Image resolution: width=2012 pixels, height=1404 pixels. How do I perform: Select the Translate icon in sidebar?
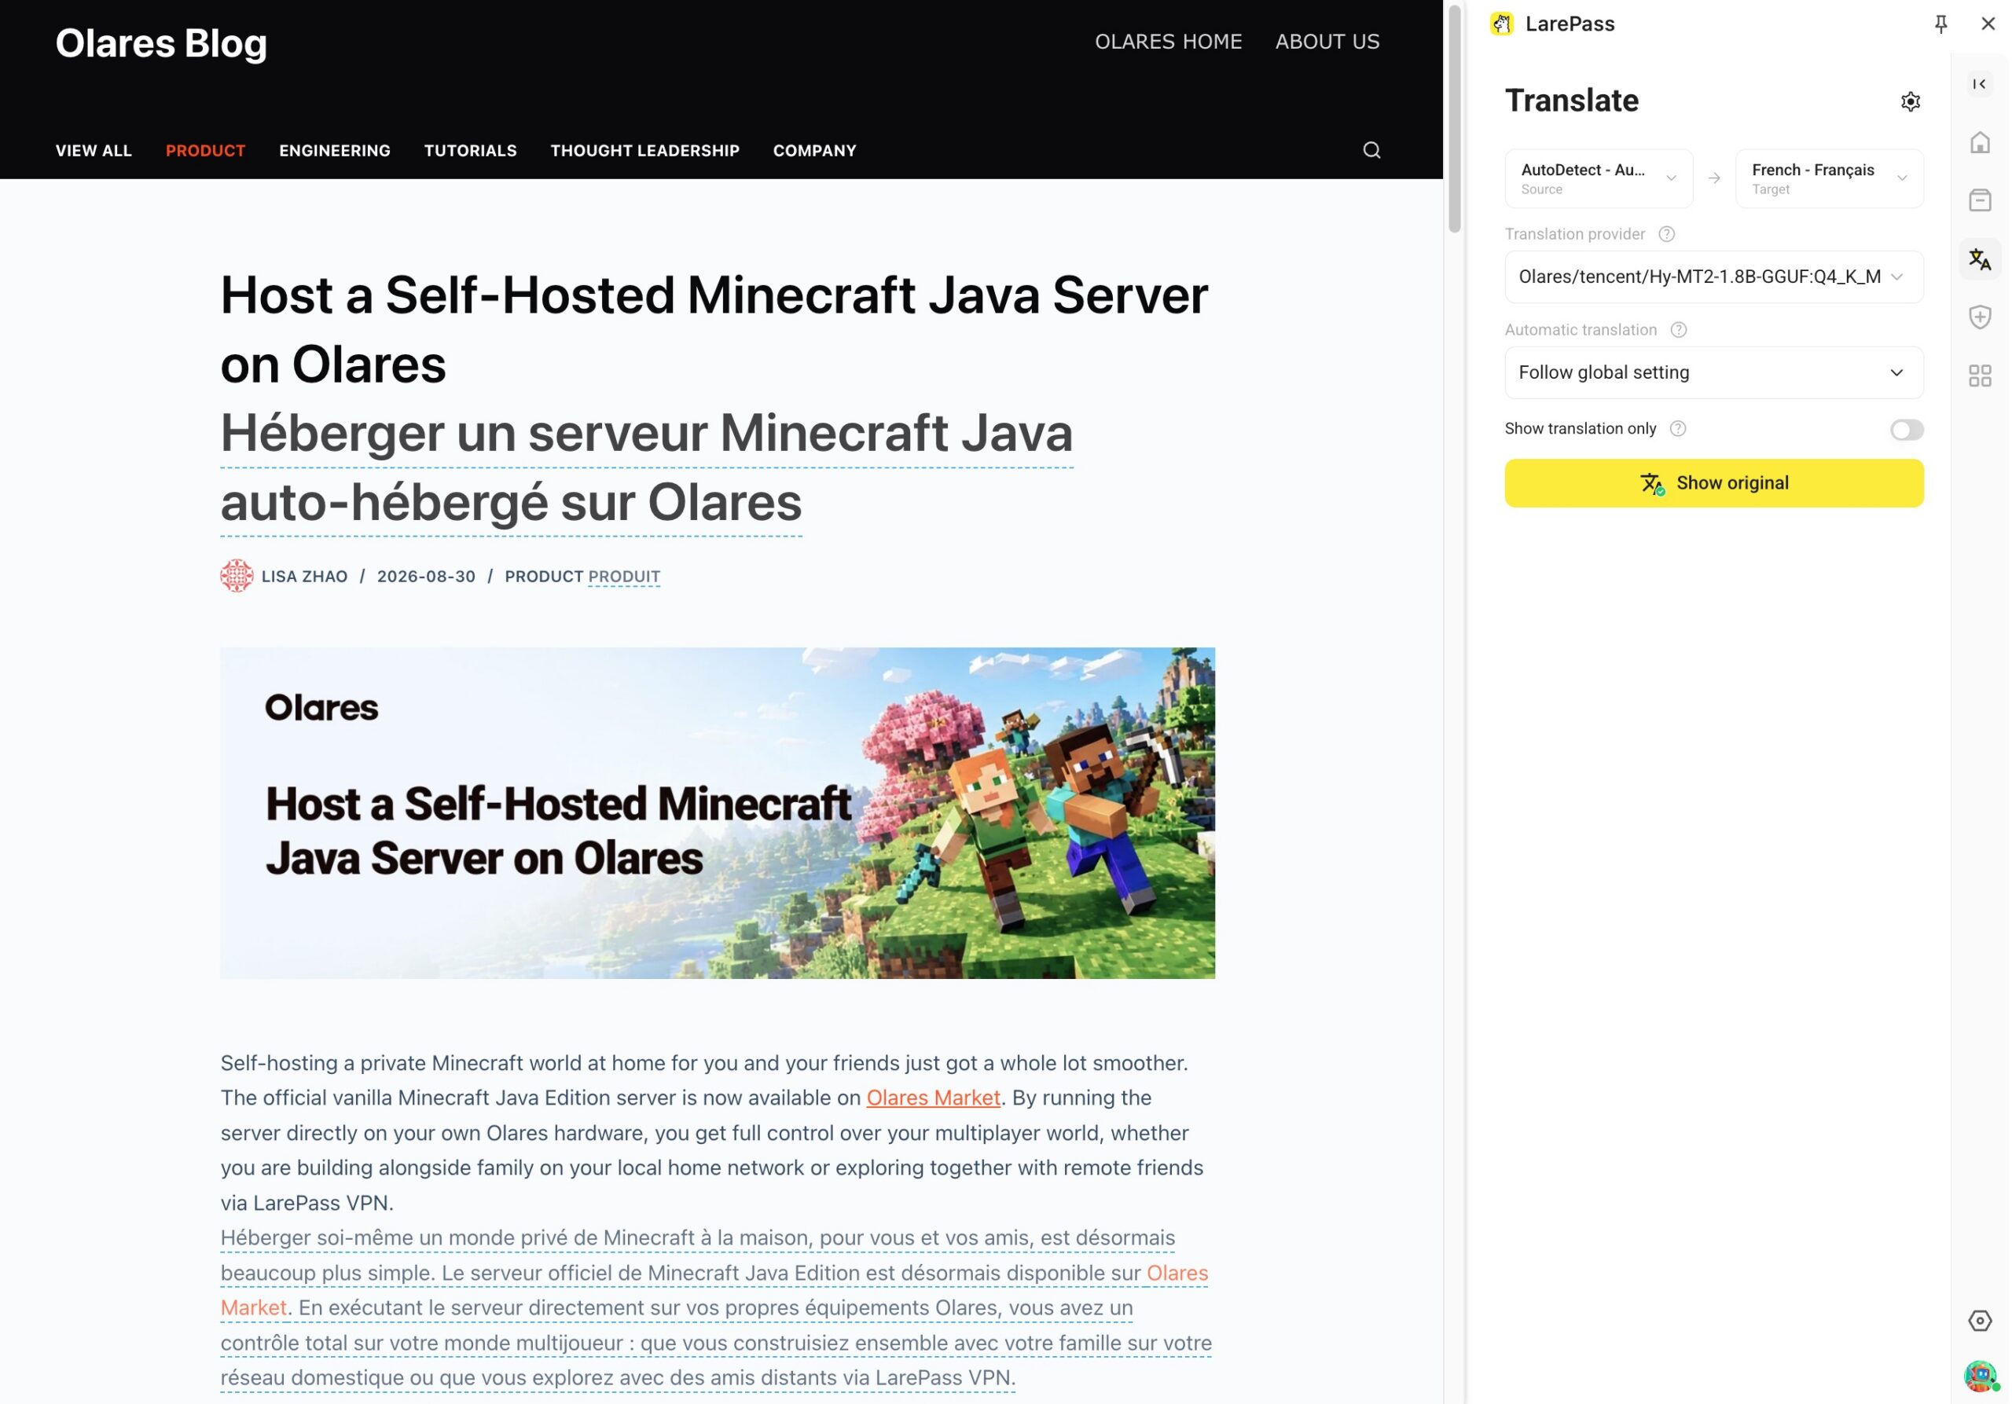[1980, 259]
